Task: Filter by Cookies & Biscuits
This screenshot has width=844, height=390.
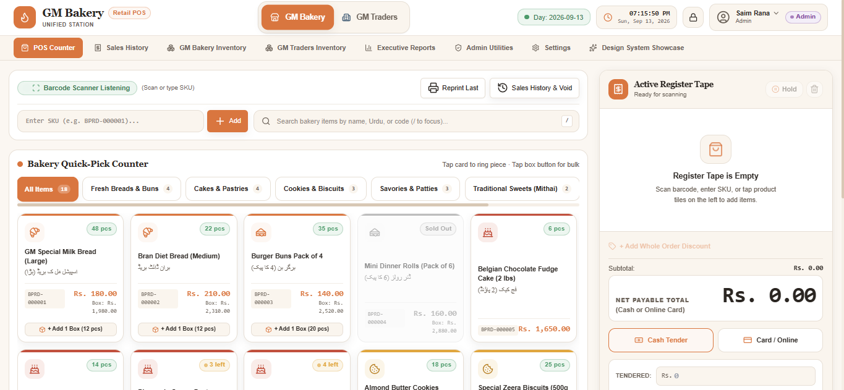Action: pyautogui.click(x=321, y=189)
